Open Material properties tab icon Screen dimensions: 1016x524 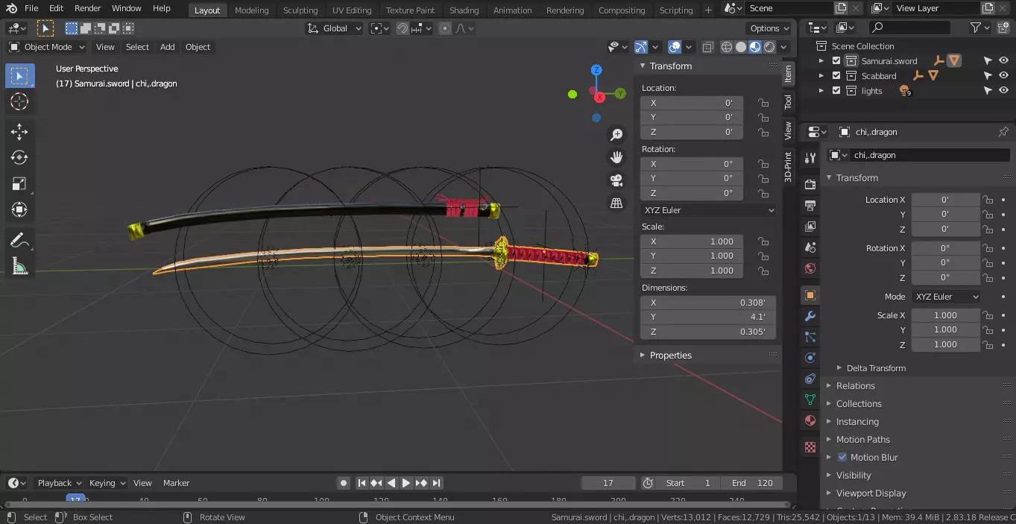(810, 420)
